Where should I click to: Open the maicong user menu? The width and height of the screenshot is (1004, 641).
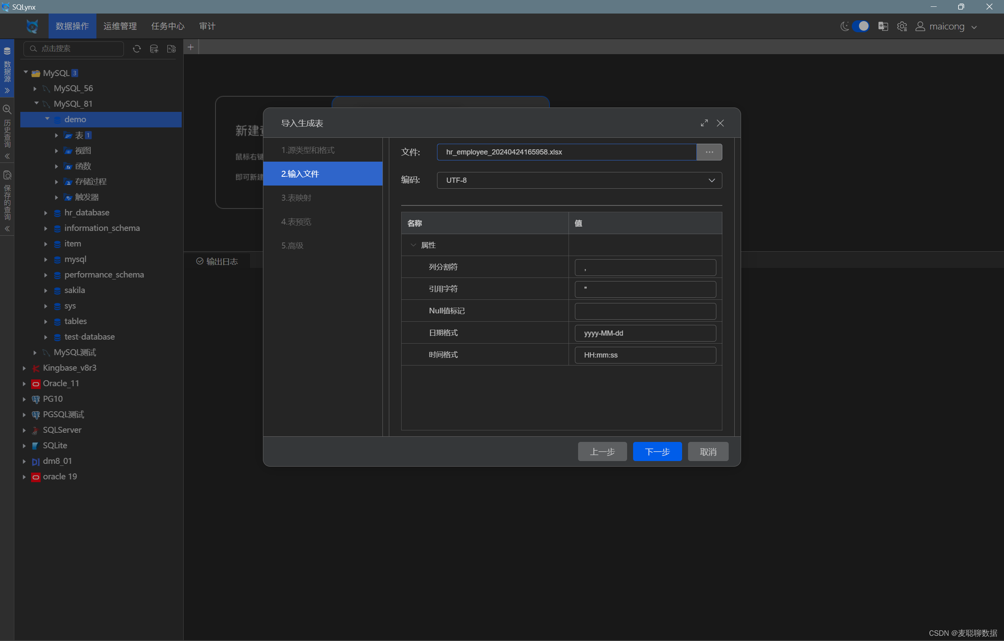click(947, 26)
